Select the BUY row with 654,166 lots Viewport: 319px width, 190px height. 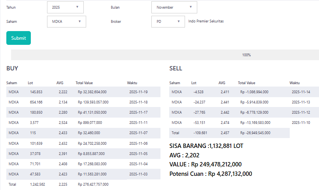83,102
